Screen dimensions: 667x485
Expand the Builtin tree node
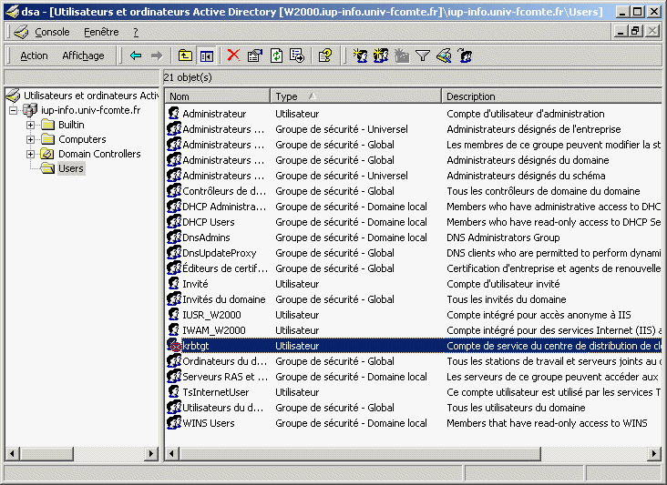click(30, 126)
